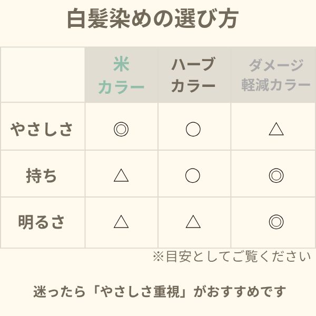Click the double circle for 米カラー やさしさ
The width and height of the screenshot is (316, 316).
[x=121, y=129]
